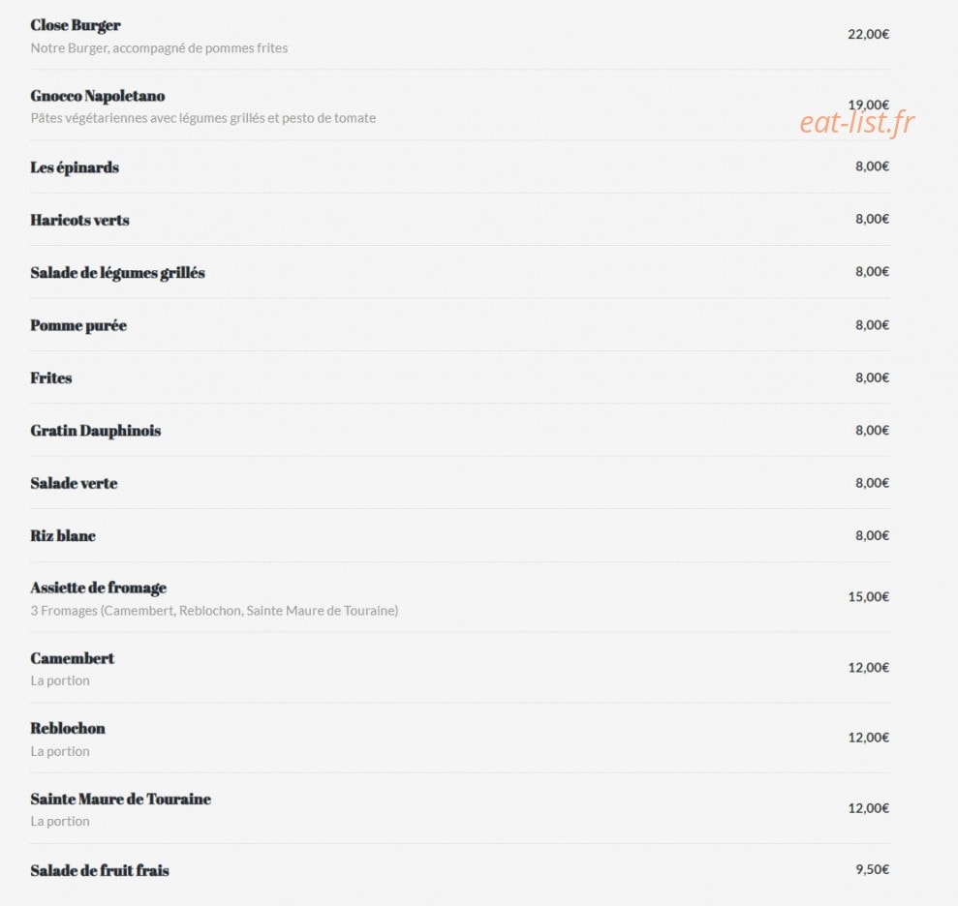This screenshot has width=958, height=906.
Task: Click the Pomme purée menu entry
Action: pos(78,325)
